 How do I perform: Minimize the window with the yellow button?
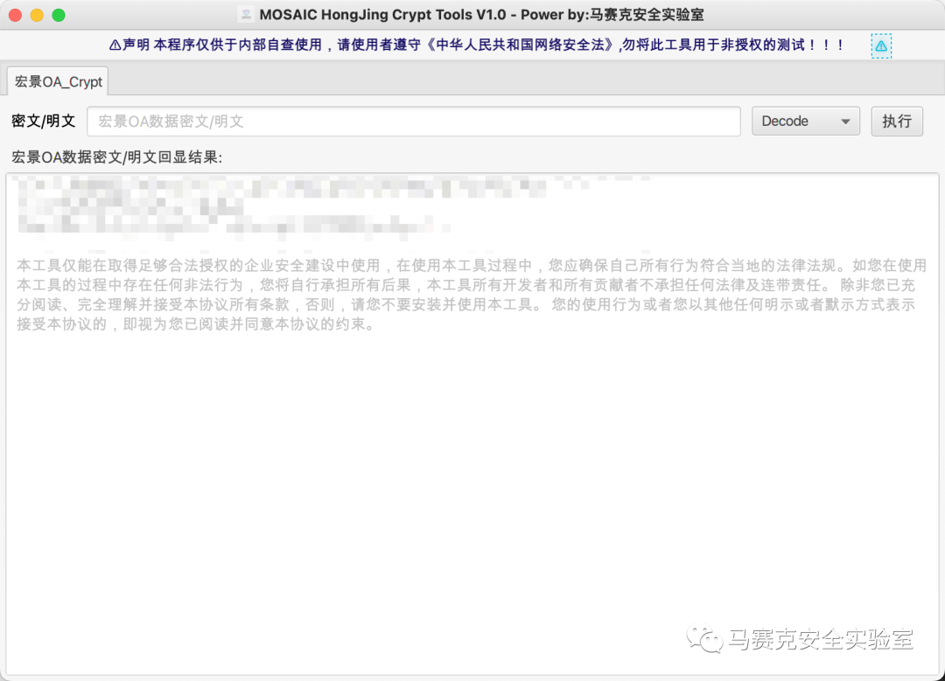37,15
